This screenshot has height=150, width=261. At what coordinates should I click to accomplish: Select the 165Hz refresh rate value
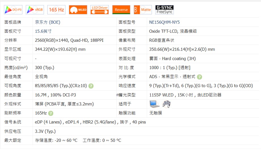[x=41, y=113]
